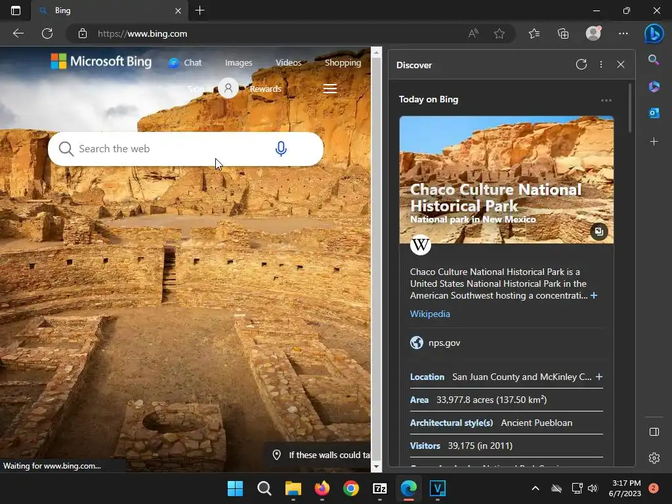Open Discover panel more options
Viewport: 672px width, 504px height.
point(601,64)
